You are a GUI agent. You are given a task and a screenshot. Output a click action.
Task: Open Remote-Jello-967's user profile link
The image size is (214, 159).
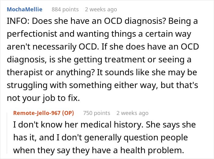click(37, 113)
